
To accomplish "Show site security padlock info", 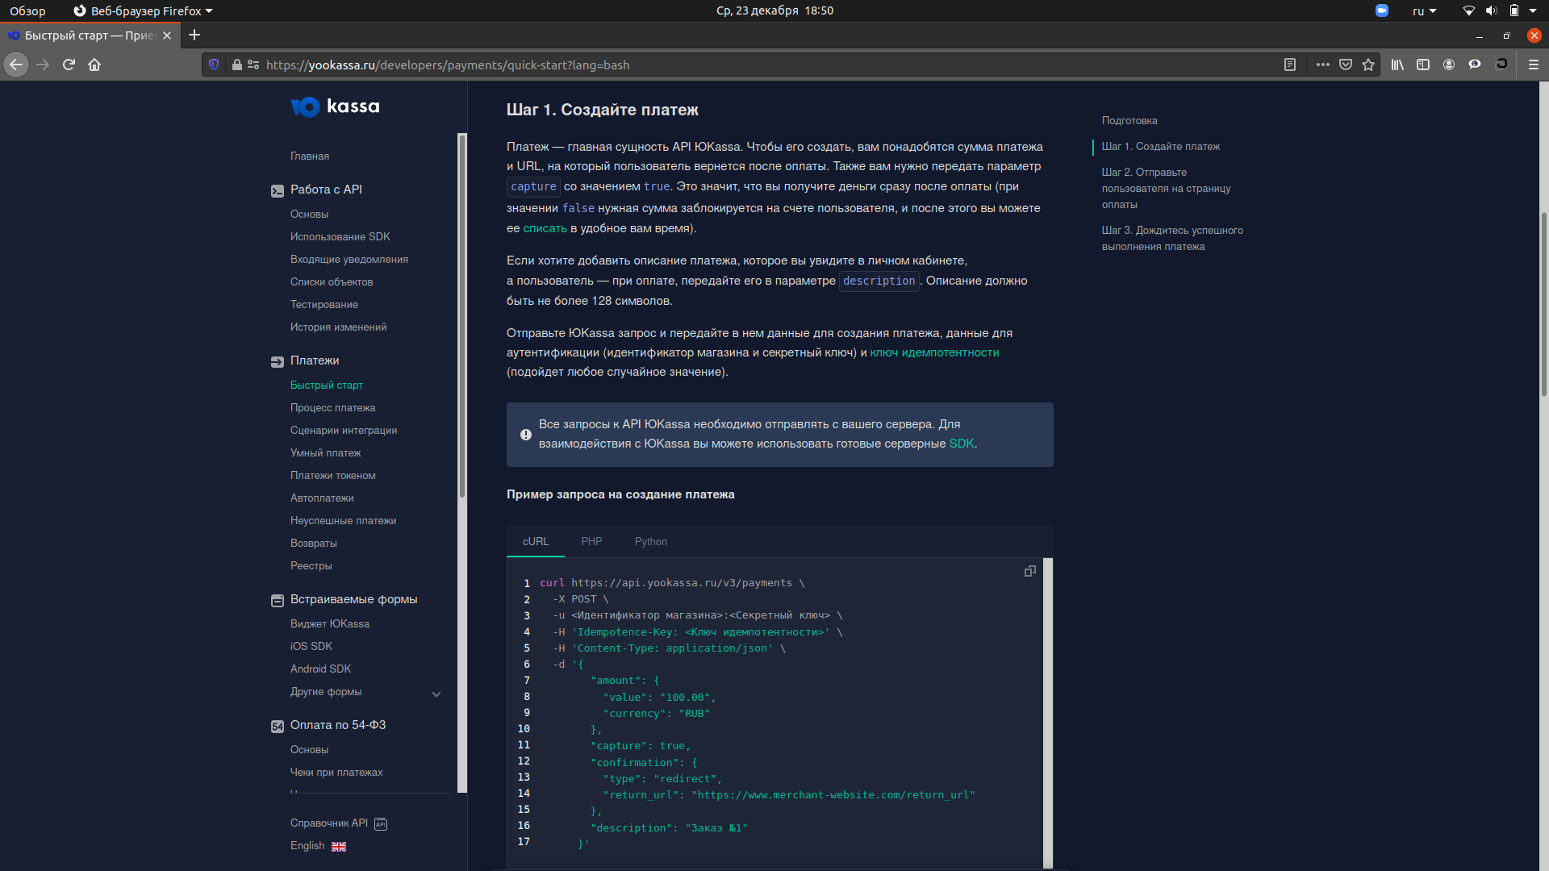I will click(237, 65).
